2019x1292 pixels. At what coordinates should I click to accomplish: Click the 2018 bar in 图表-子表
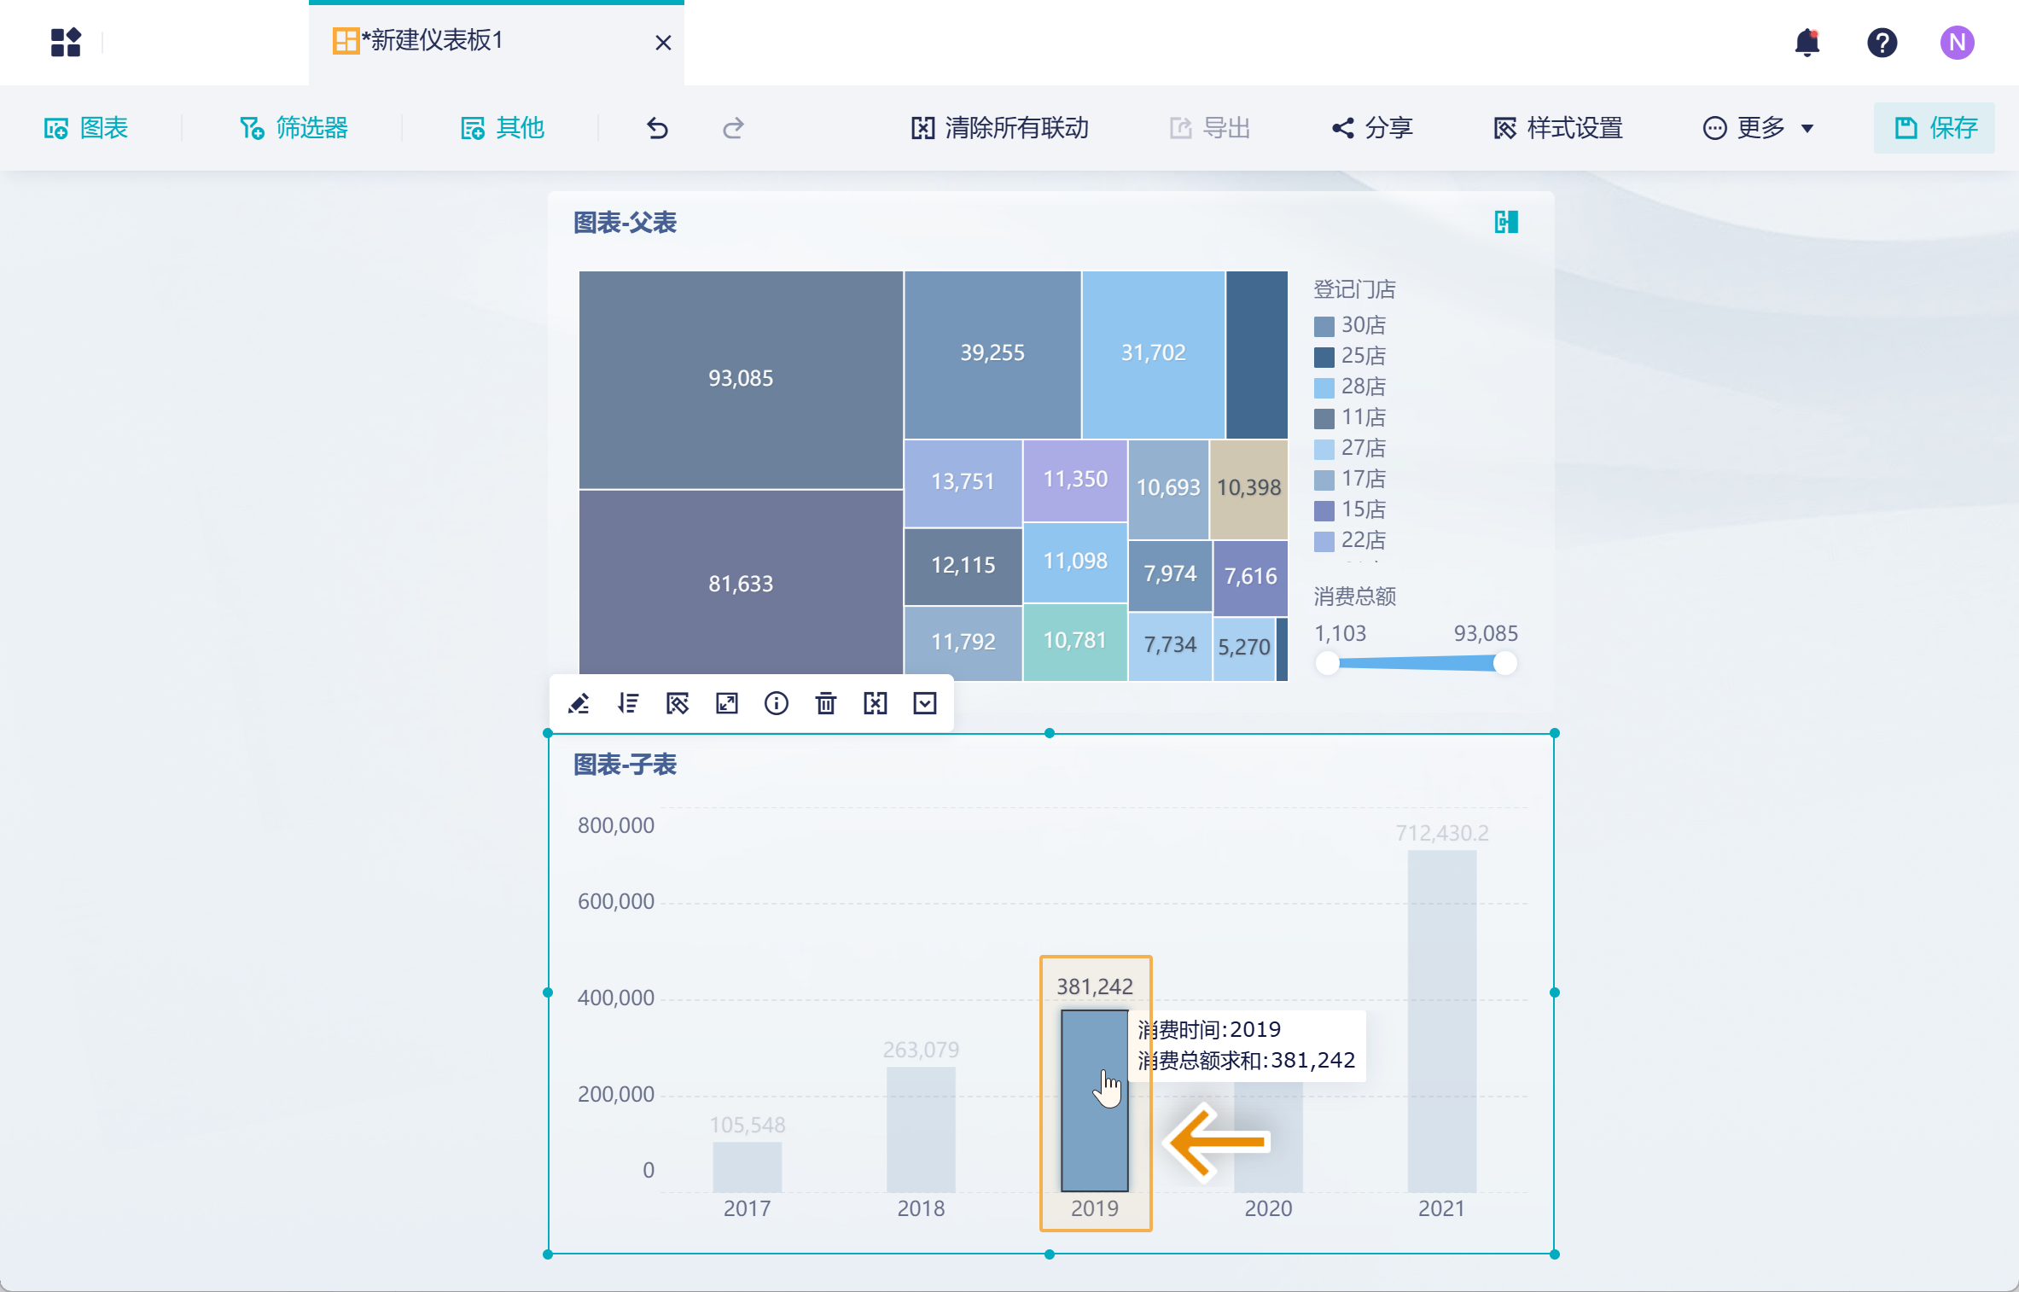point(921,1129)
